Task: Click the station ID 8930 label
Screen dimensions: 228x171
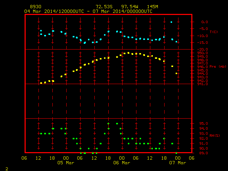Action: pos(36,7)
